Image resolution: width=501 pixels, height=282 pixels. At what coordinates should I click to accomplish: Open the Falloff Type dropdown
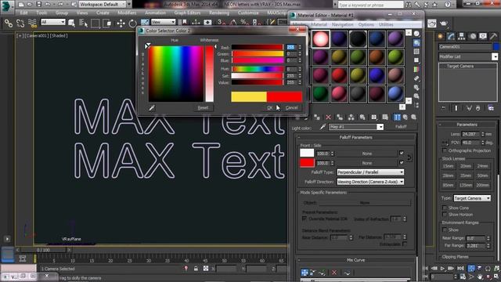click(x=370, y=172)
